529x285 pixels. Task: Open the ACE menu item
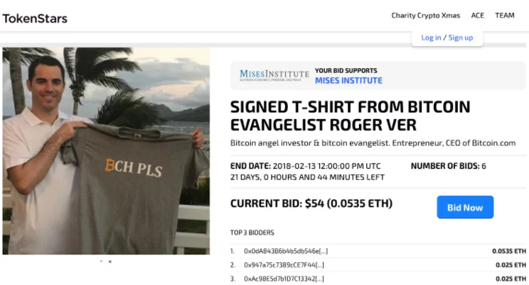pos(477,16)
